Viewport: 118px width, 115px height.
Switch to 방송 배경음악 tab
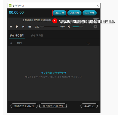(x=17, y=36)
